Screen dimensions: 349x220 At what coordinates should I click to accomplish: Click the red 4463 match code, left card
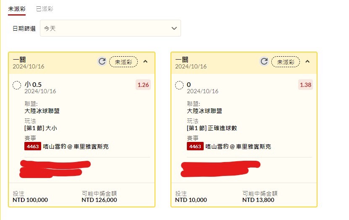point(32,147)
